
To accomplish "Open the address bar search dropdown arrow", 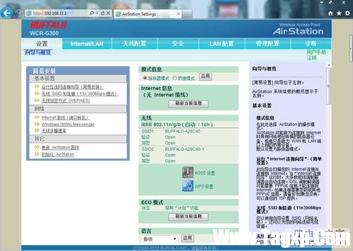I will point(97,13).
